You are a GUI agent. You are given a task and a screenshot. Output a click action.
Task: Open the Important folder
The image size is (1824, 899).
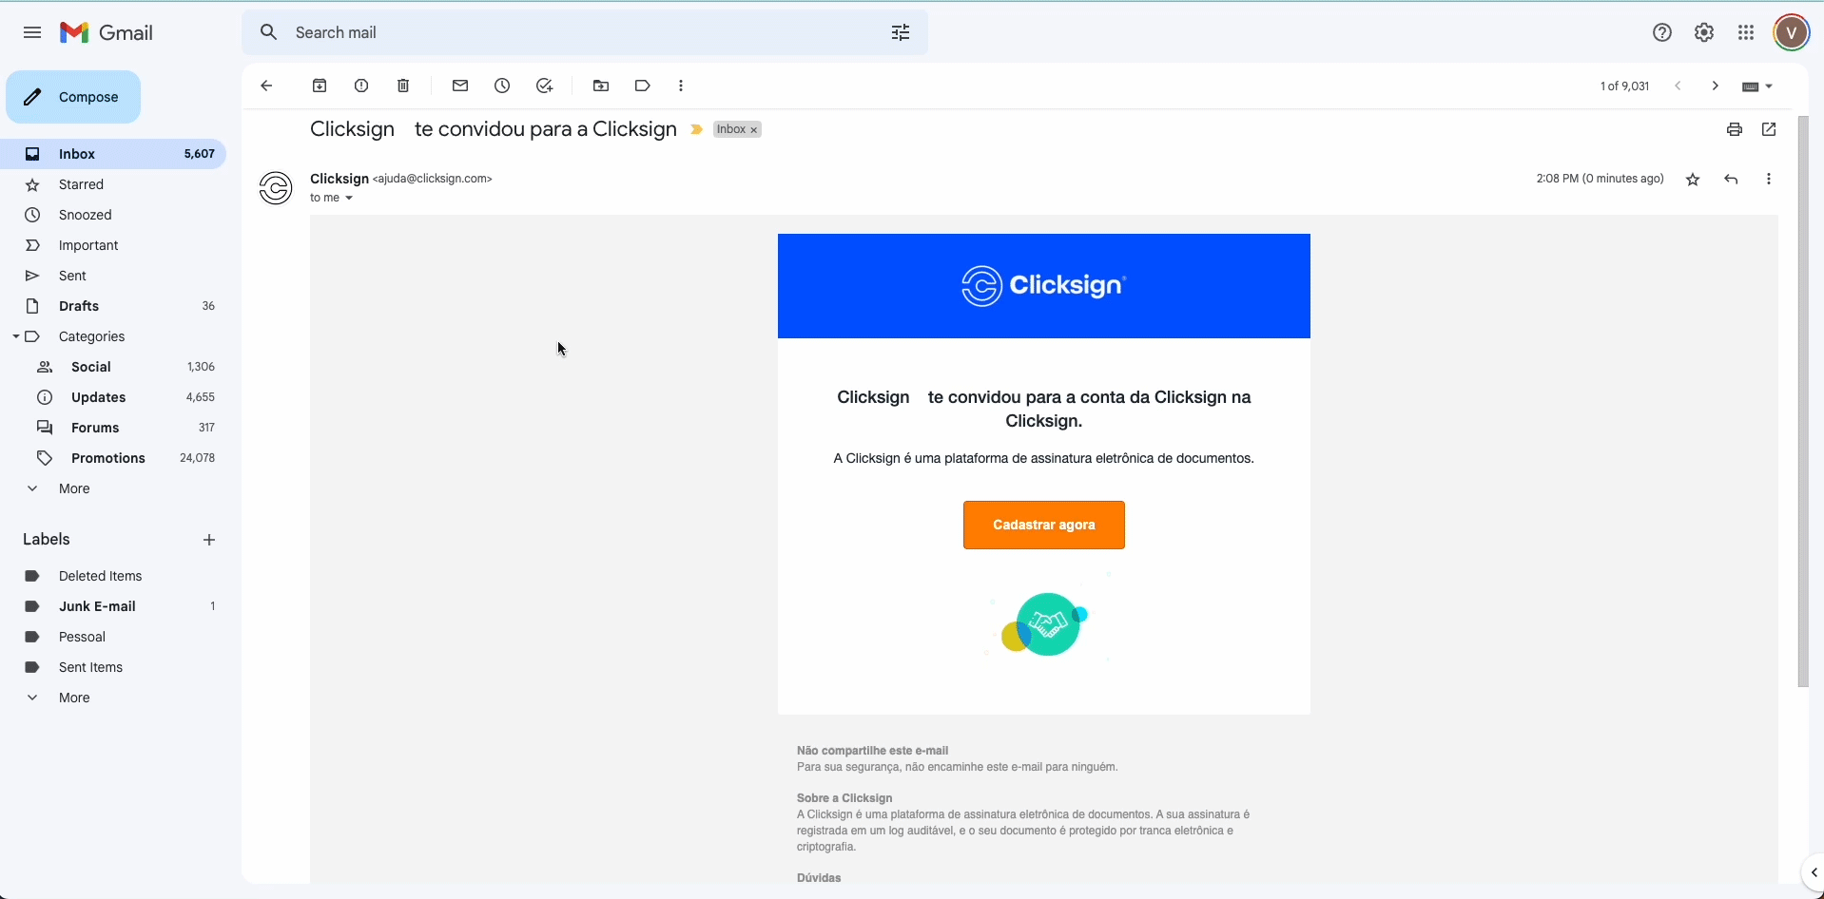point(114,245)
